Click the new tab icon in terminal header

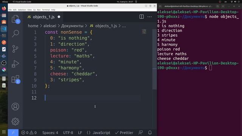(x=160, y=6)
